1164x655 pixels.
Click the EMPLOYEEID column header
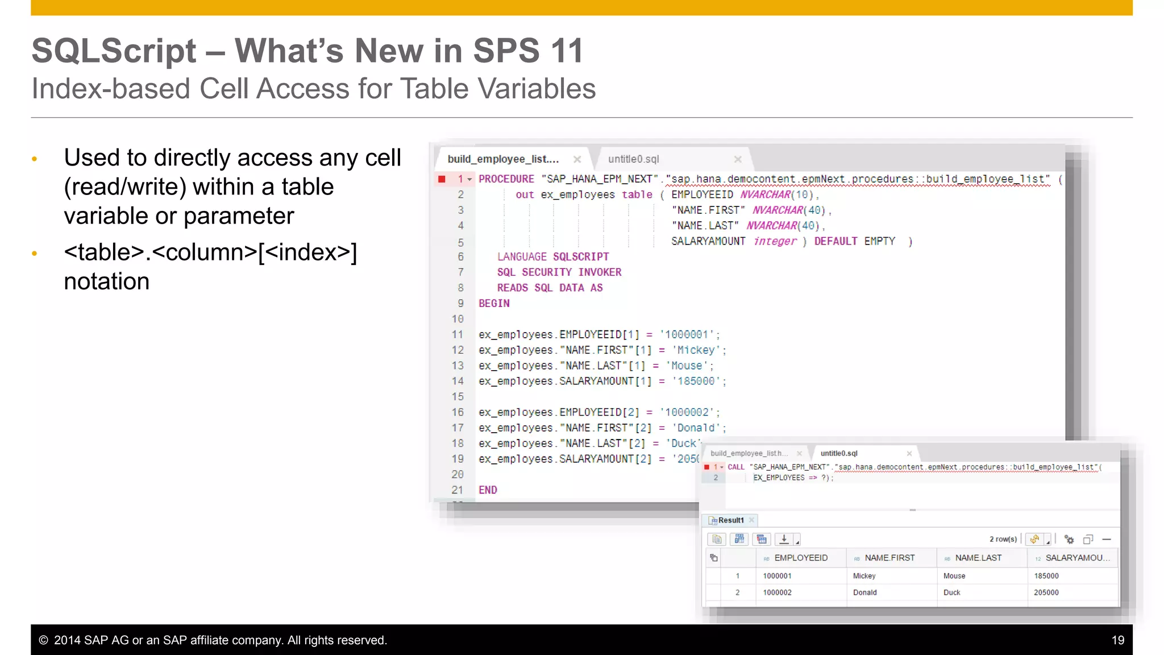[801, 558]
